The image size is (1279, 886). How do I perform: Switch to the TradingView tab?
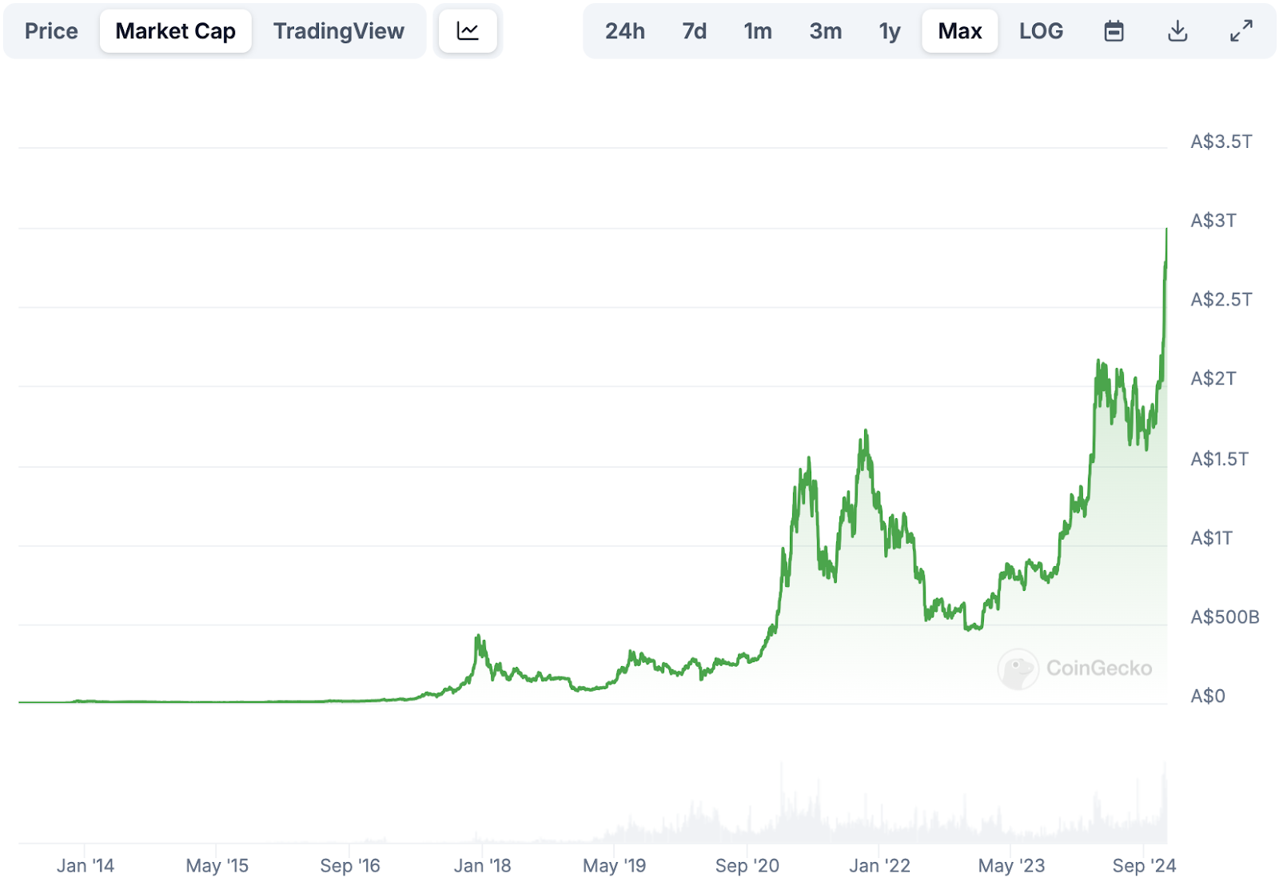339,31
